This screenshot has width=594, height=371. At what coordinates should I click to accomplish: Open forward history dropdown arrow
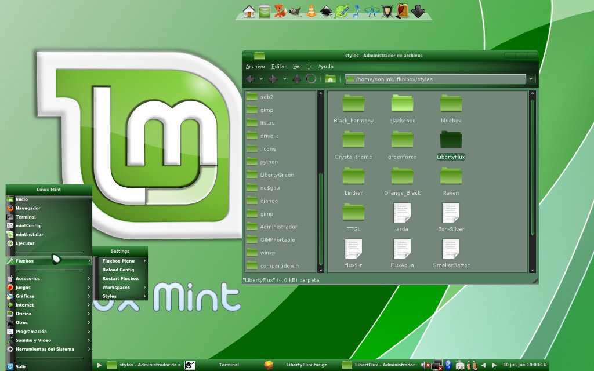[284, 79]
